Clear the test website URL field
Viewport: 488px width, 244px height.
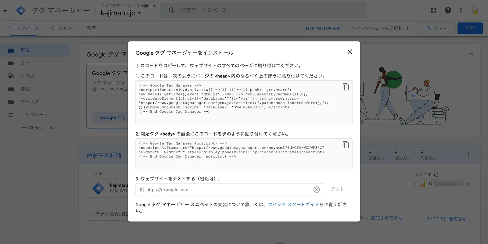click(x=317, y=190)
